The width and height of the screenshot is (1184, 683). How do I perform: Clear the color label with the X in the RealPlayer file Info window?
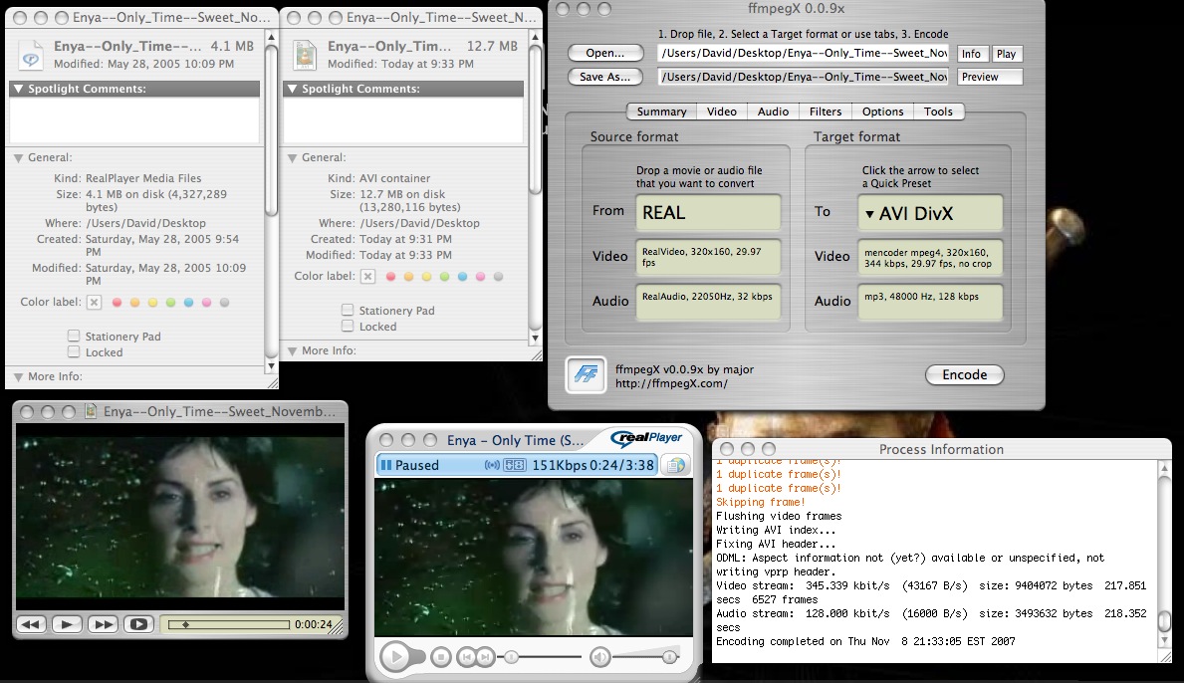[94, 302]
